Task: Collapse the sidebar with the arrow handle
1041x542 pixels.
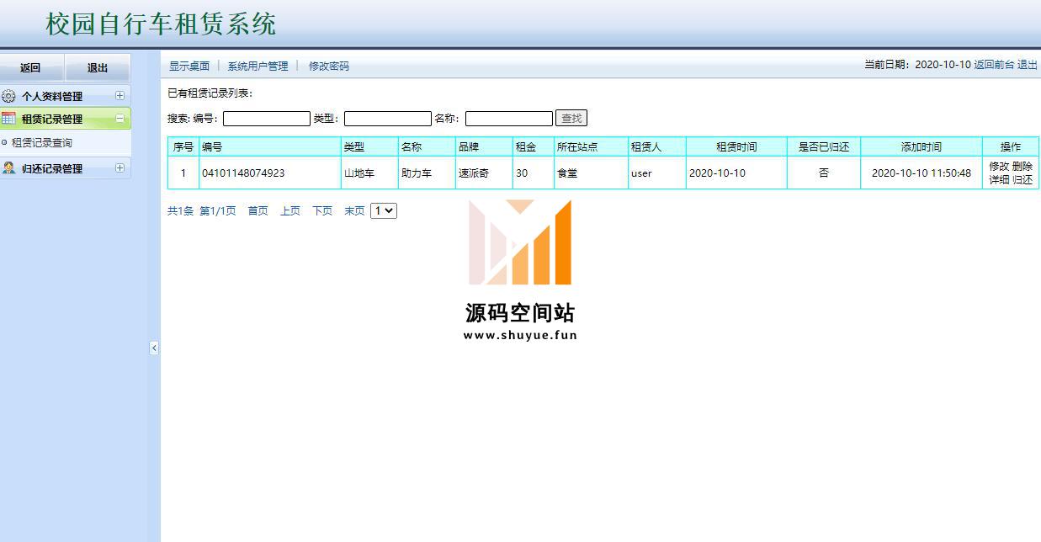Action: (x=154, y=348)
